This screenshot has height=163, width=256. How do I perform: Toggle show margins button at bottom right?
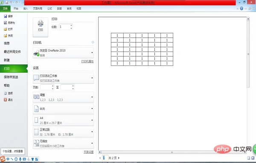coord(248,158)
